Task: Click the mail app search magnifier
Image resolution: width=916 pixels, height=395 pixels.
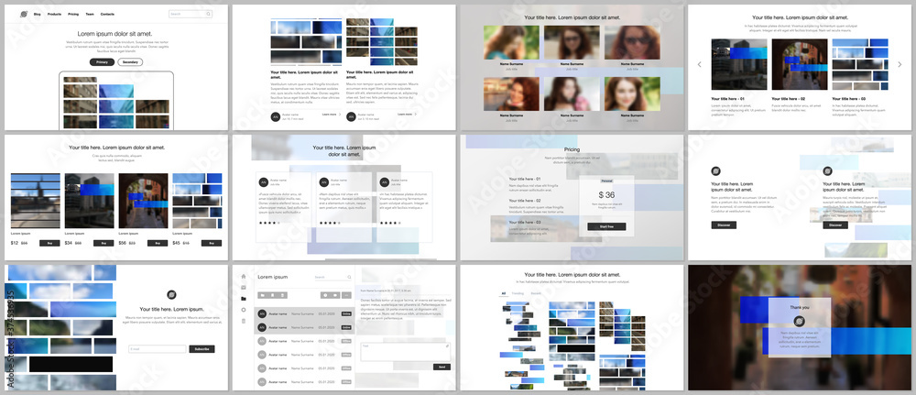Action: [x=349, y=277]
